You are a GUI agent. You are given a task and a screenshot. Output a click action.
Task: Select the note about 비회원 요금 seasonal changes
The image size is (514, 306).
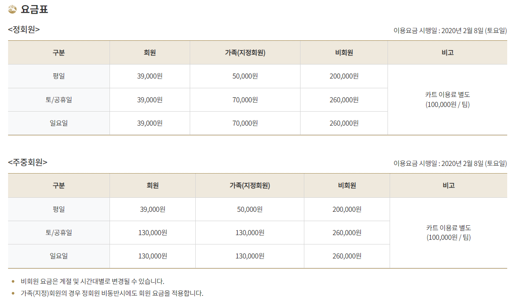[x=93, y=281]
